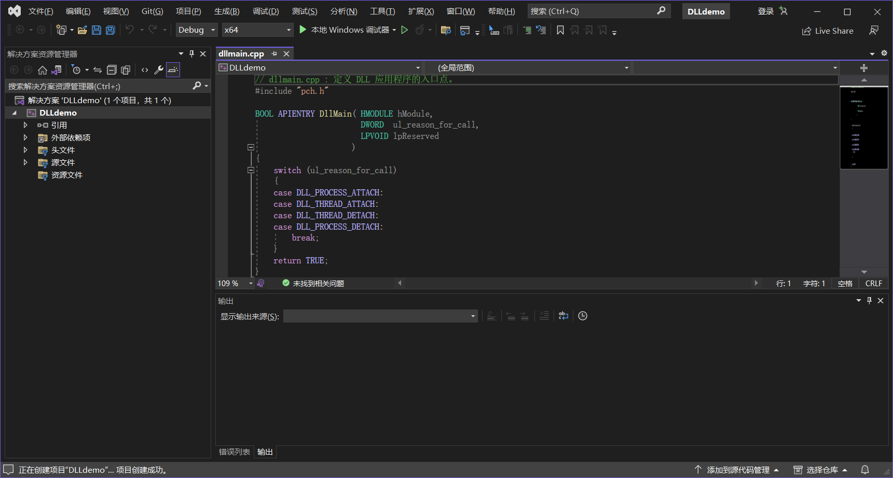This screenshot has height=478, width=893.
Task: Start without debugging using the outlined play icon
Action: coord(405,30)
